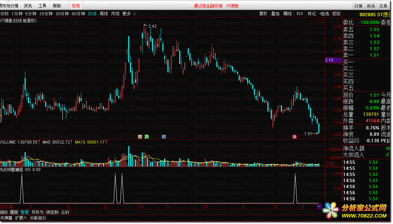Click month 10 timeline marker
Screen dimensions: 393x224
[x=141, y=207]
